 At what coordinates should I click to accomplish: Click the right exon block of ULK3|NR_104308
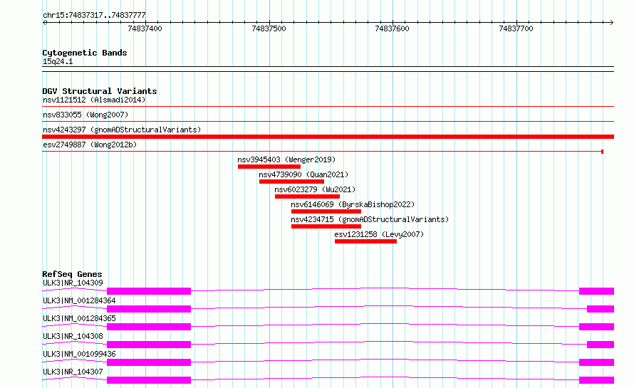pyautogui.click(x=601, y=345)
